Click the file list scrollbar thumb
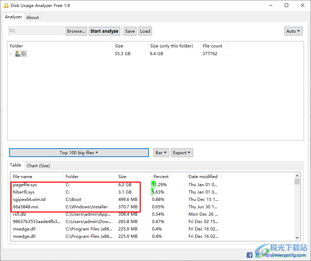Screen dimensions: 311x261 297,181
